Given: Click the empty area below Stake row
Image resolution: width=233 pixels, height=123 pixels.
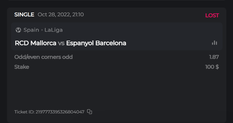Looking at the screenshot, I should (x=117, y=87).
